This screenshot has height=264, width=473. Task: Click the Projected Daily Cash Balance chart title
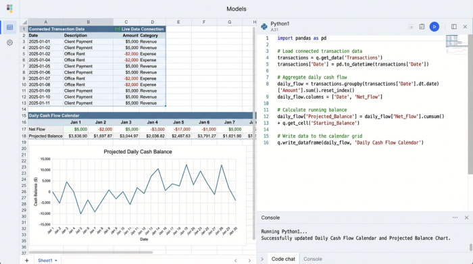[x=138, y=152]
